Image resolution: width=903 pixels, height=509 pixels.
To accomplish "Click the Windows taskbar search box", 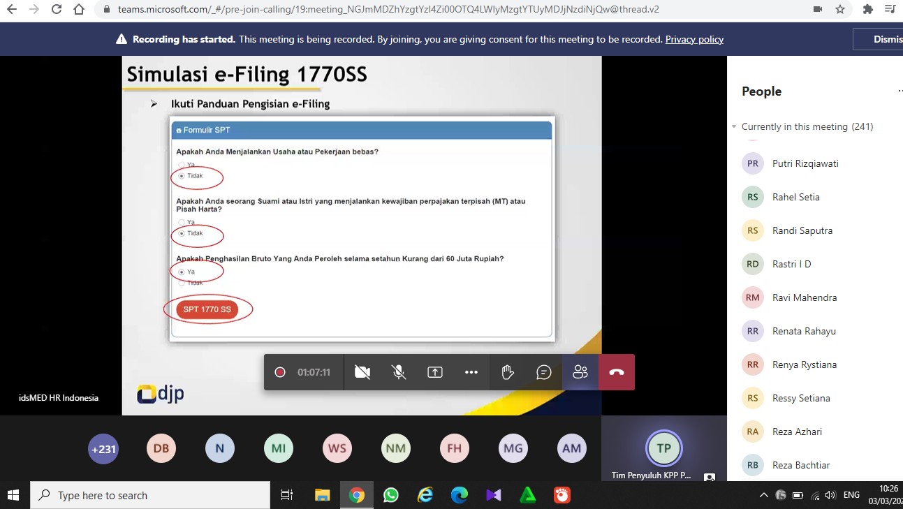I will (x=150, y=496).
